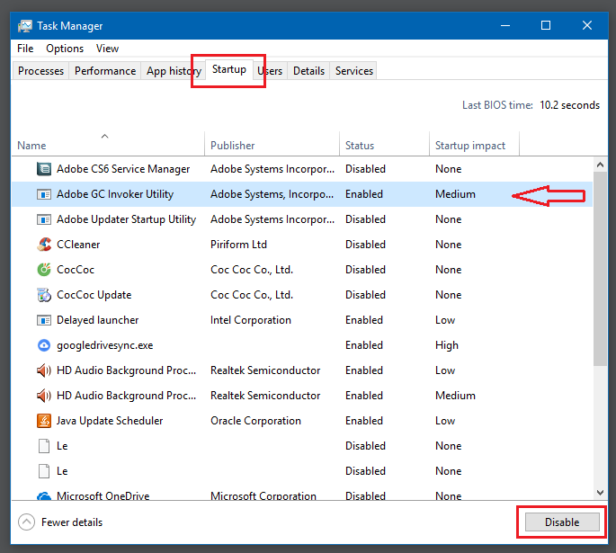This screenshot has width=616, height=553.
Task: Select the googledrivesync.exe entry
Action: click(x=302, y=345)
